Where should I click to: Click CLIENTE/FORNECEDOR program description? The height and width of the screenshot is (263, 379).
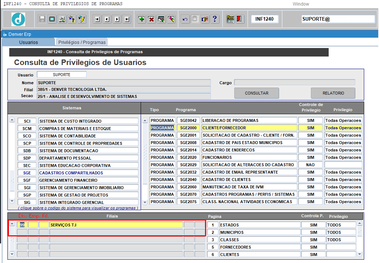(249, 128)
